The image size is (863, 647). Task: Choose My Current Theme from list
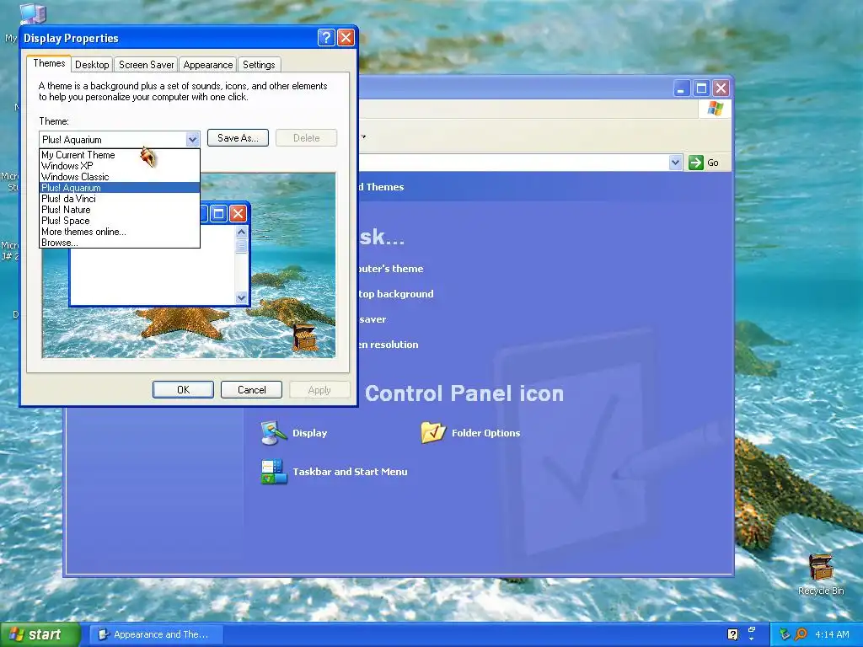(x=120, y=155)
